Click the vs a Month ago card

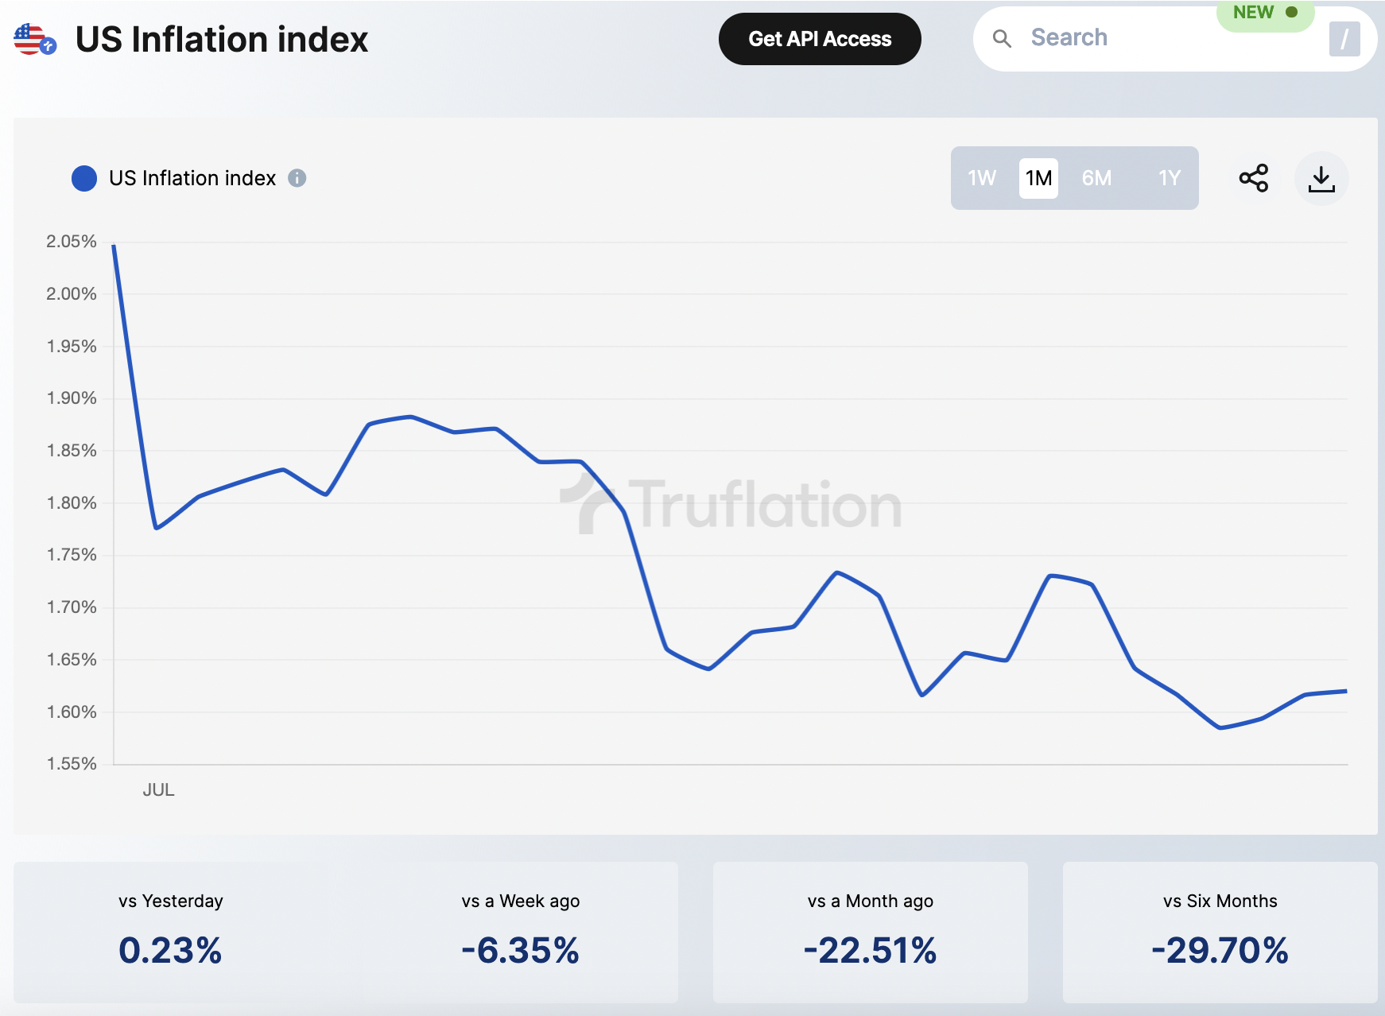(870, 932)
